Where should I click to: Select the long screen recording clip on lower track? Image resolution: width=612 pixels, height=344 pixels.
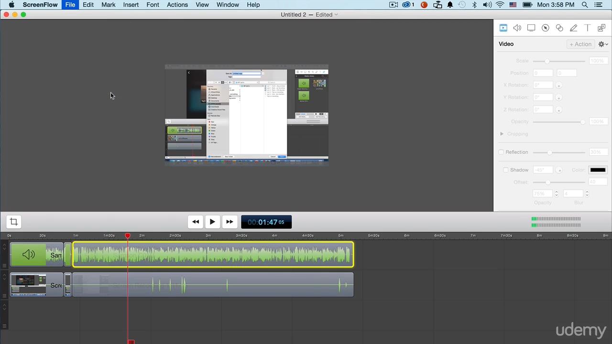click(x=213, y=285)
